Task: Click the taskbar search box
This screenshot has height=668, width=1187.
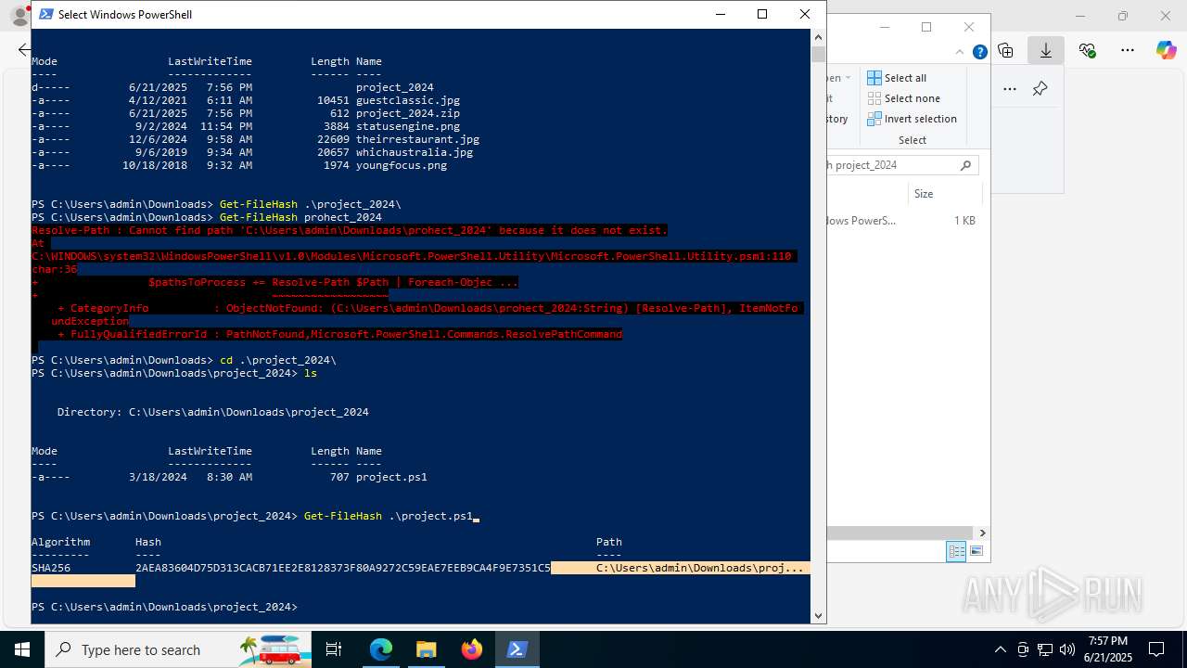Action: click(179, 649)
